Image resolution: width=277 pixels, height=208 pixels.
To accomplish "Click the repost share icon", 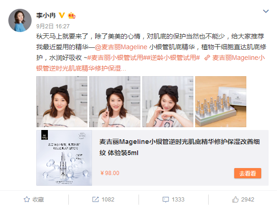I will [96, 200].
